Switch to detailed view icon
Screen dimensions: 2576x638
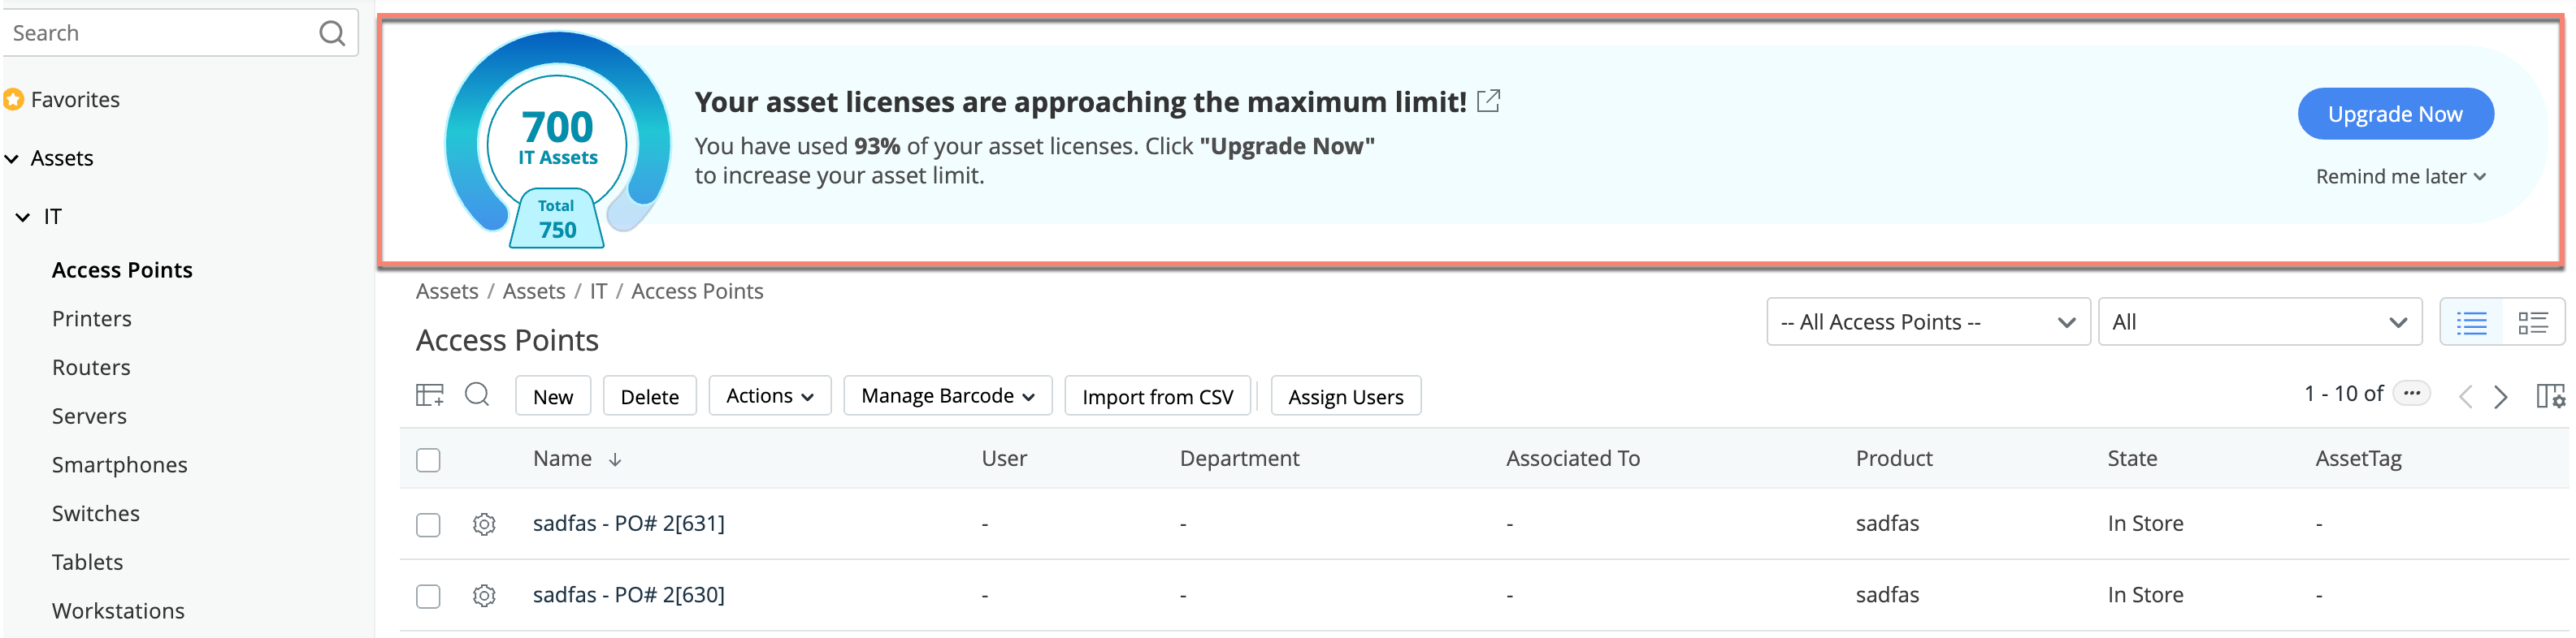coord(2532,322)
